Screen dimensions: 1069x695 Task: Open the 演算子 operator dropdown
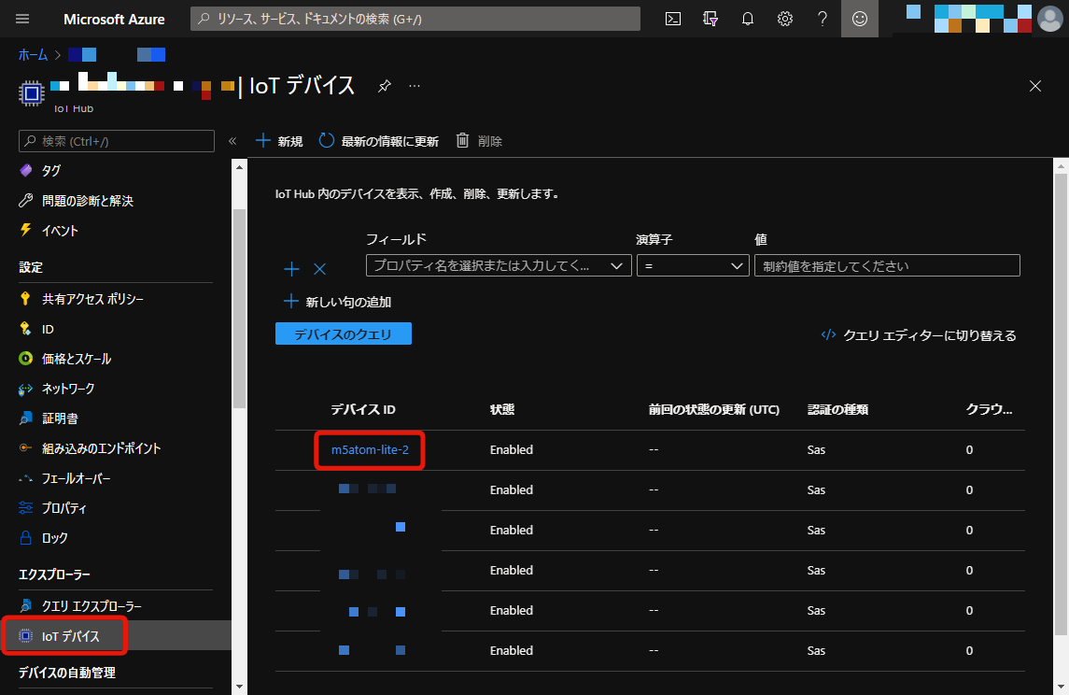click(693, 265)
